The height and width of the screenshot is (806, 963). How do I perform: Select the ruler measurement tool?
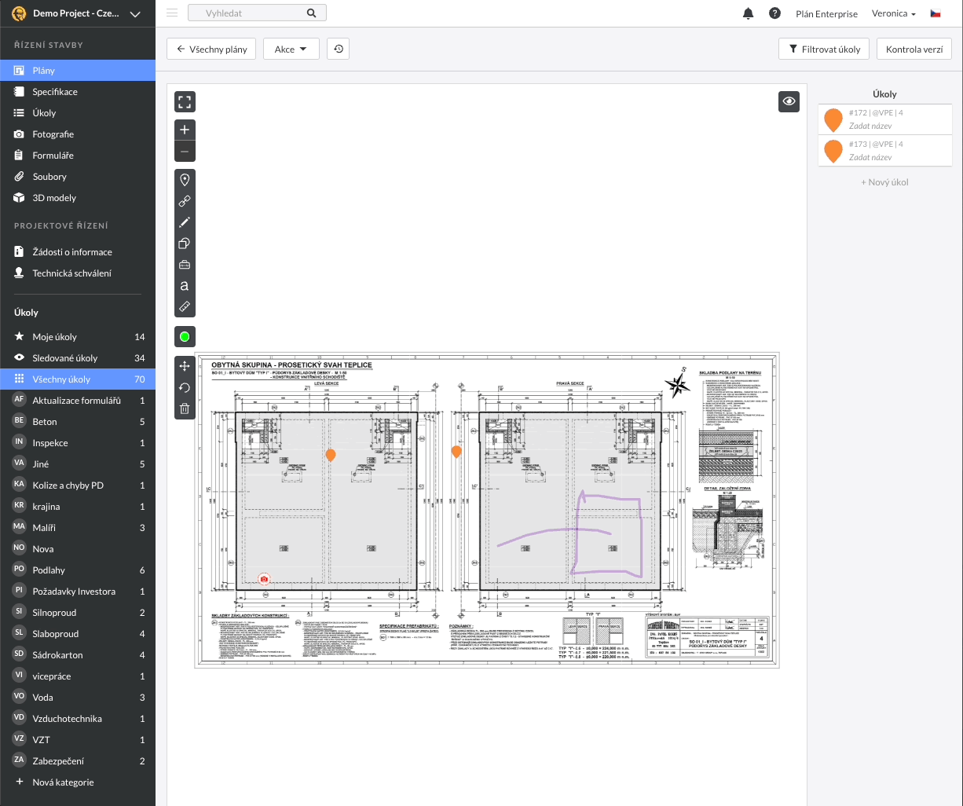[185, 306]
